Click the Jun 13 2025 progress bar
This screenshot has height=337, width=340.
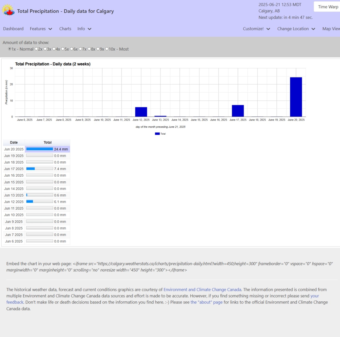click(x=40, y=195)
